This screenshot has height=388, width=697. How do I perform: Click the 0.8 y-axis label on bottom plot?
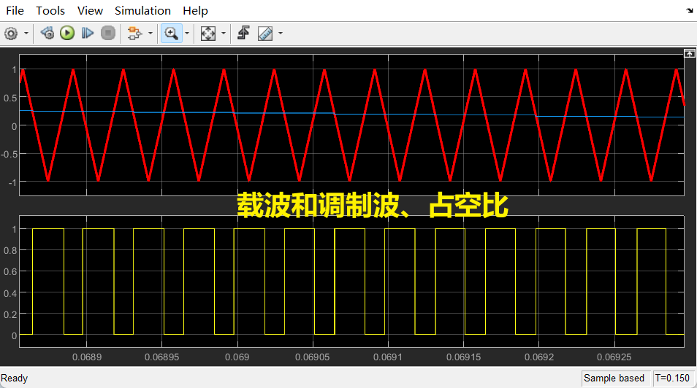click(x=10, y=250)
